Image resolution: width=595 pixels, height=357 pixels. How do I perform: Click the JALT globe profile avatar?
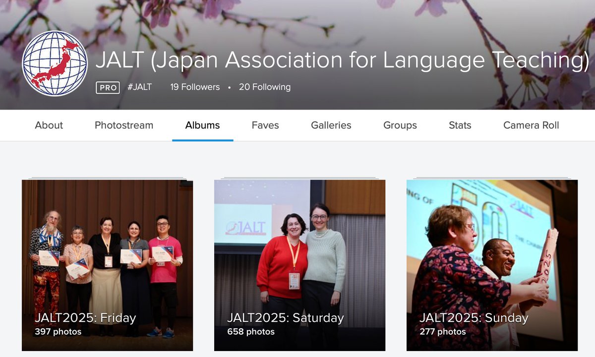click(x=55, y=63)
